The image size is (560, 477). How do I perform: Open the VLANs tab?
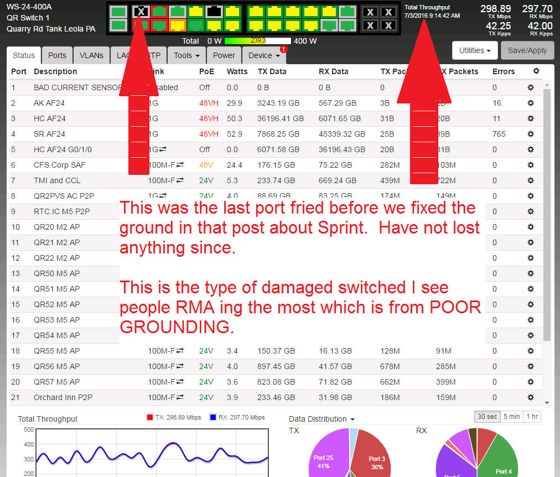[x=91, y=55]
